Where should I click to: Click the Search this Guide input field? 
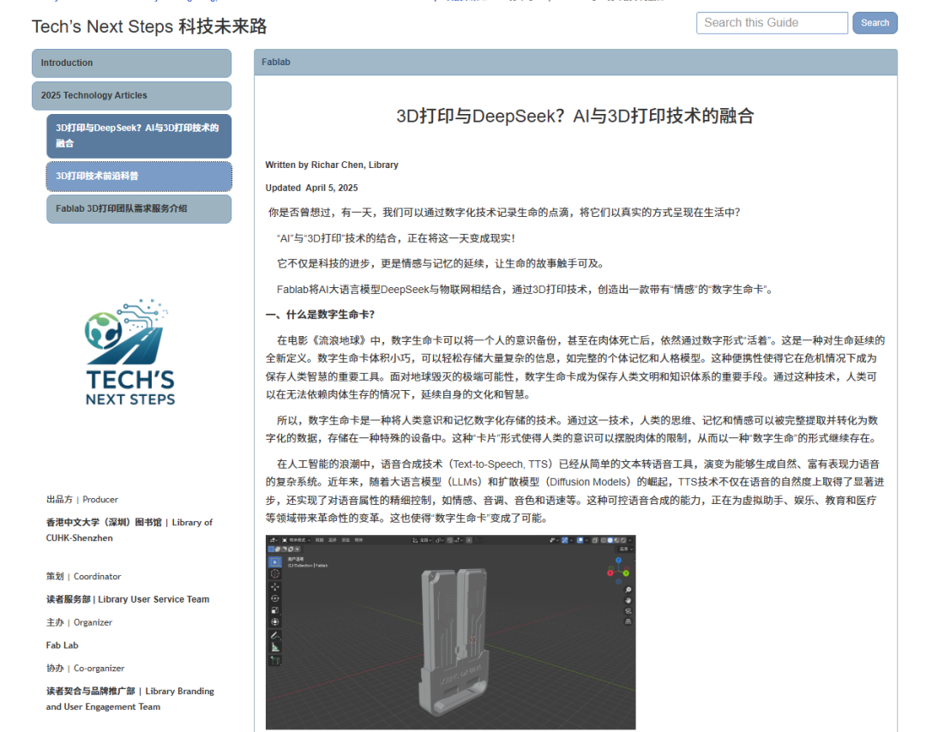click(772, 23)
